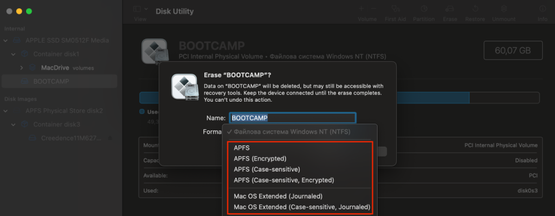Collapse APFS Physical Store disk2
Image resolution: width=555 pixels, height=216 pixels.
[x=5, y=111]
